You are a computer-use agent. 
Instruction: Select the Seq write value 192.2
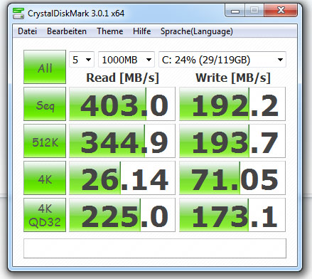232,104
